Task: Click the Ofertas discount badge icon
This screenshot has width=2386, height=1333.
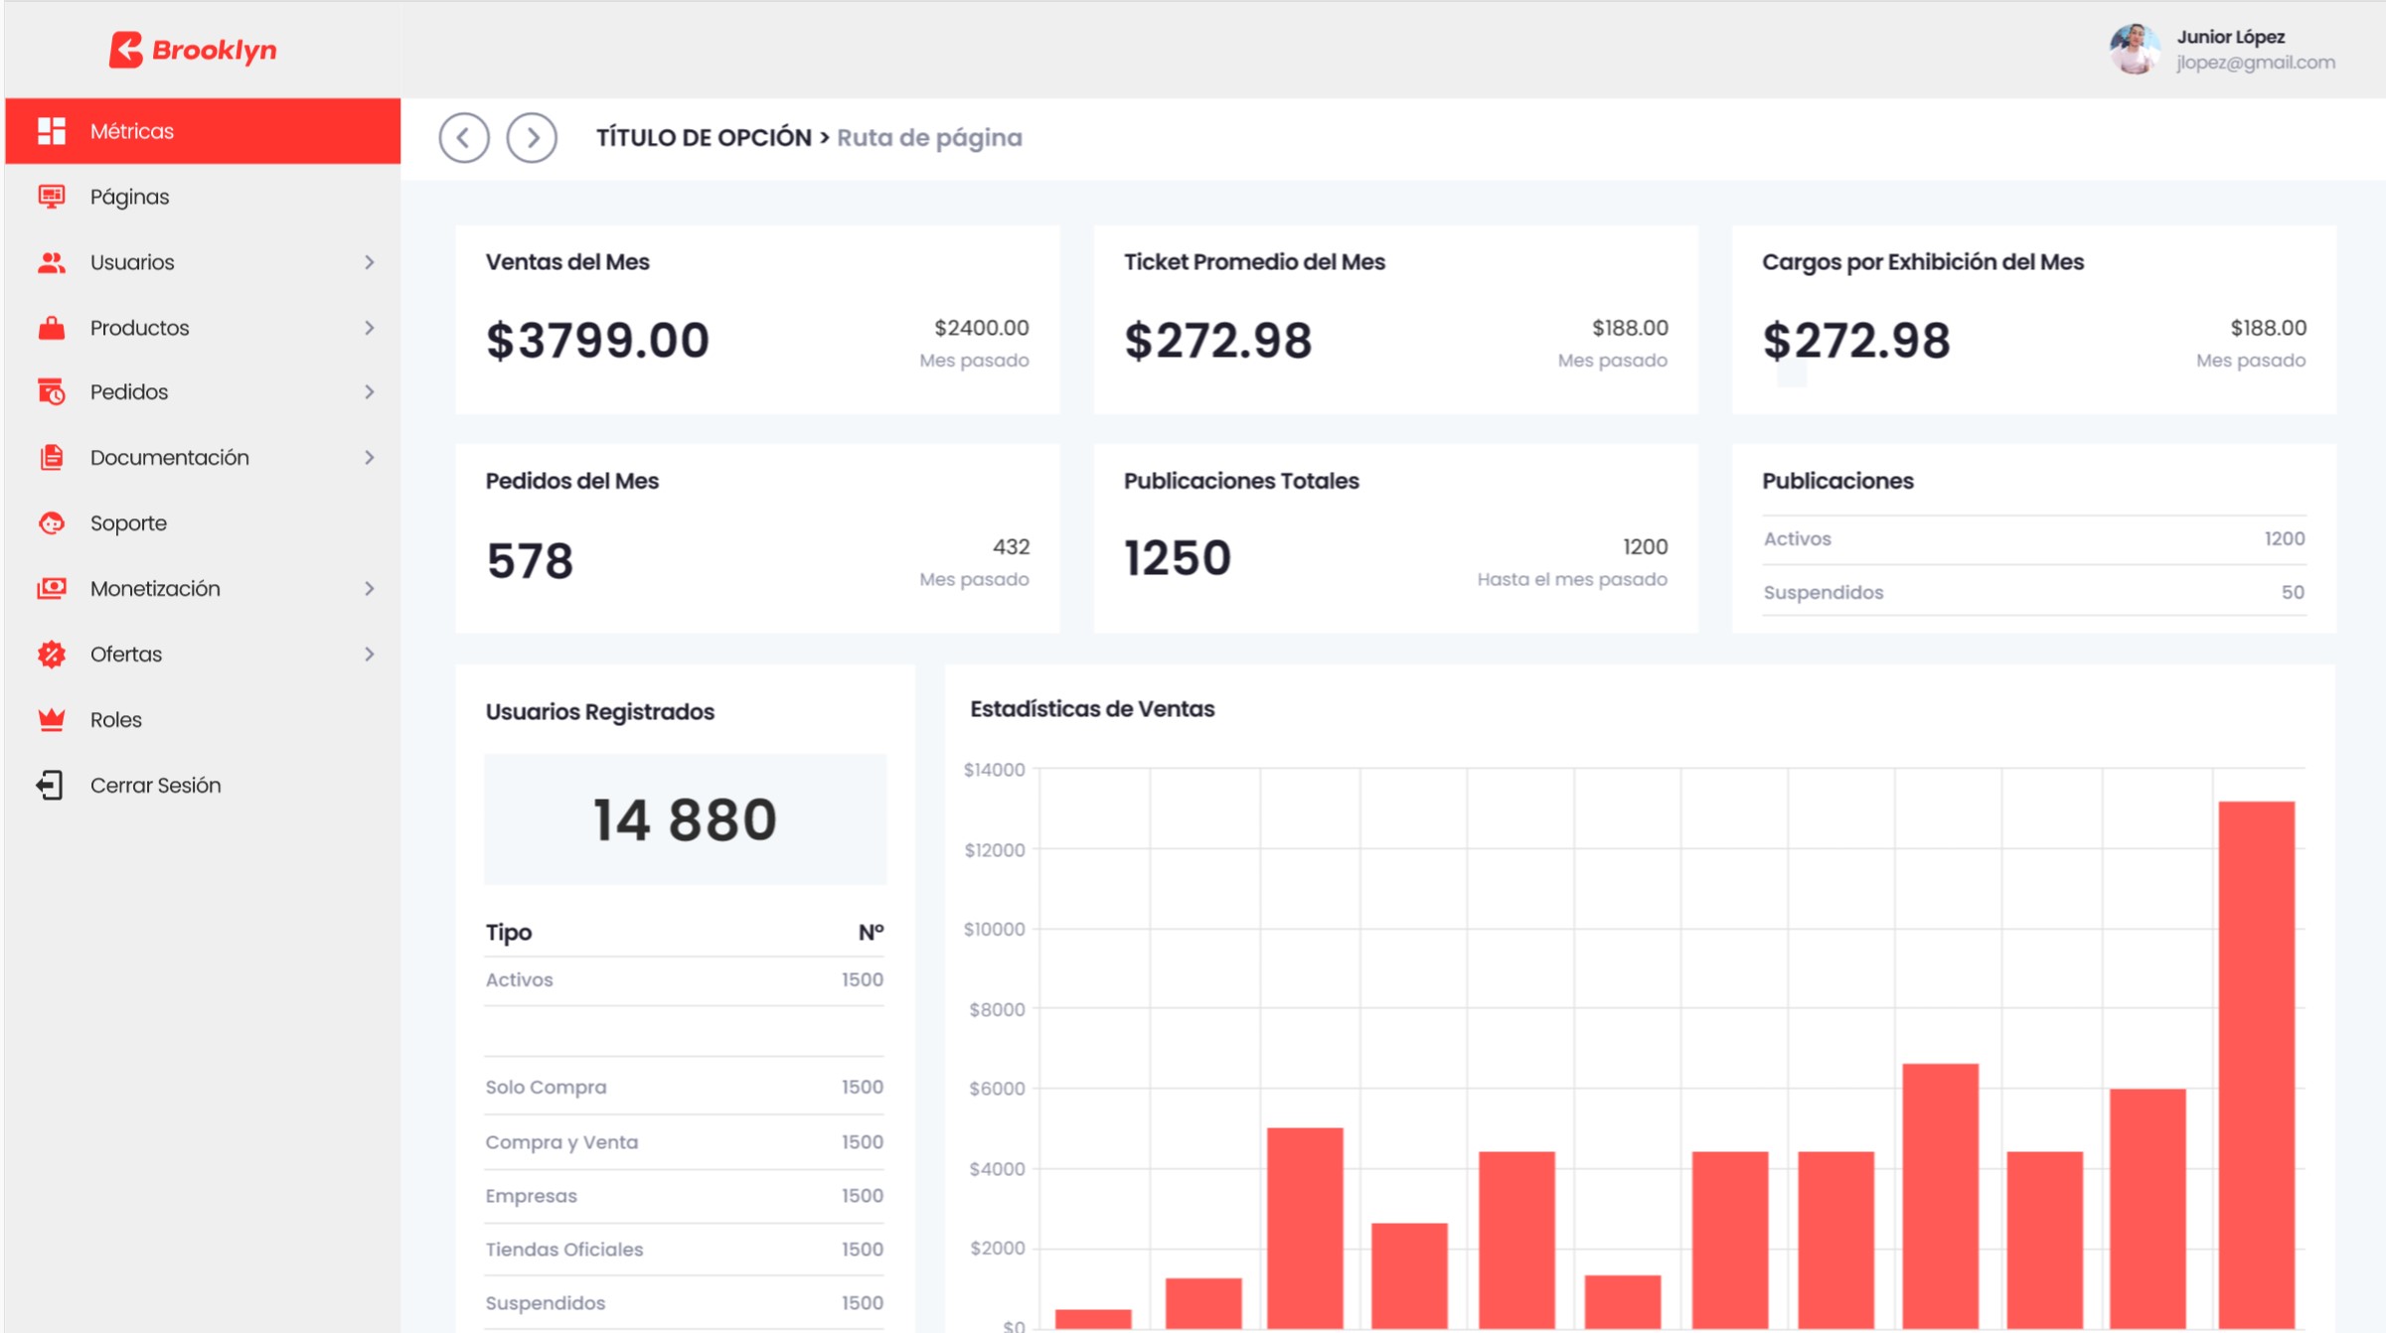Action: 52,654
